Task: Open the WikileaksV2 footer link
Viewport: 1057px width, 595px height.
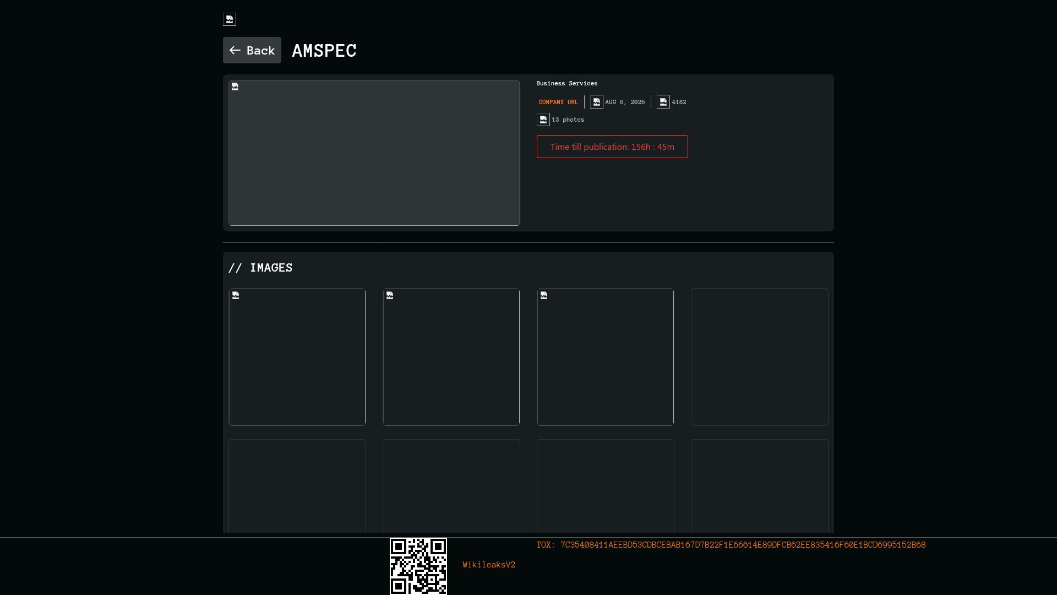Action: (x=489, y=565)
